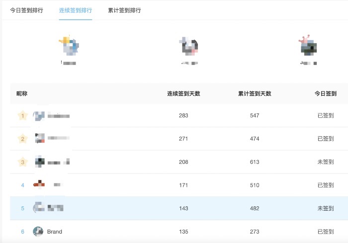Open avatar of the rank 2 user
The width and height of the screenshot is (348, 243).
tap(40, 138)
